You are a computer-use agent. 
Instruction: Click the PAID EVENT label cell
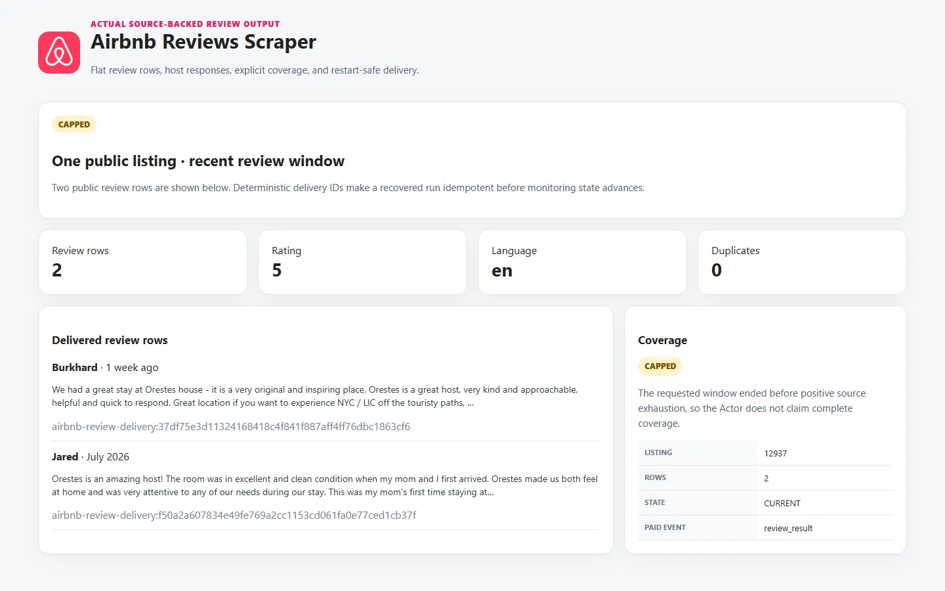(x=698, y=528)
